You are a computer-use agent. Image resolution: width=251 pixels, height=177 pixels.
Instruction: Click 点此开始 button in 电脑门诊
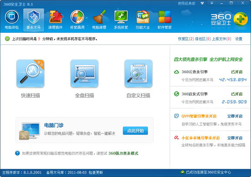click(x=135, y=131)
